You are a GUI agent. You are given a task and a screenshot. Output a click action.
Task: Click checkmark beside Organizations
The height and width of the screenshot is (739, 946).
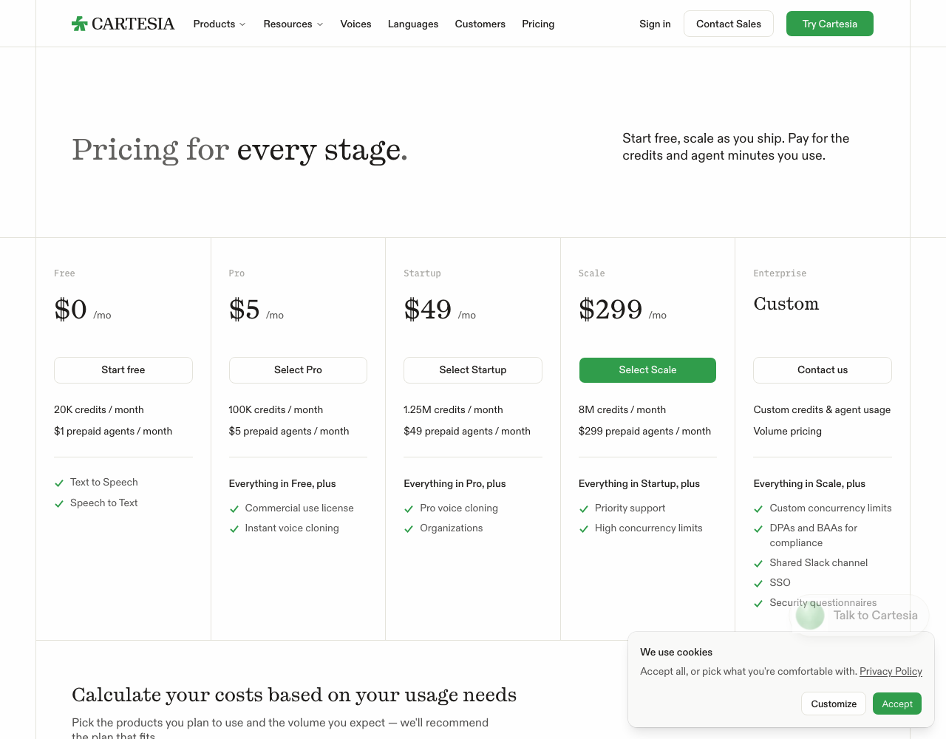click(x=409, y=529)
